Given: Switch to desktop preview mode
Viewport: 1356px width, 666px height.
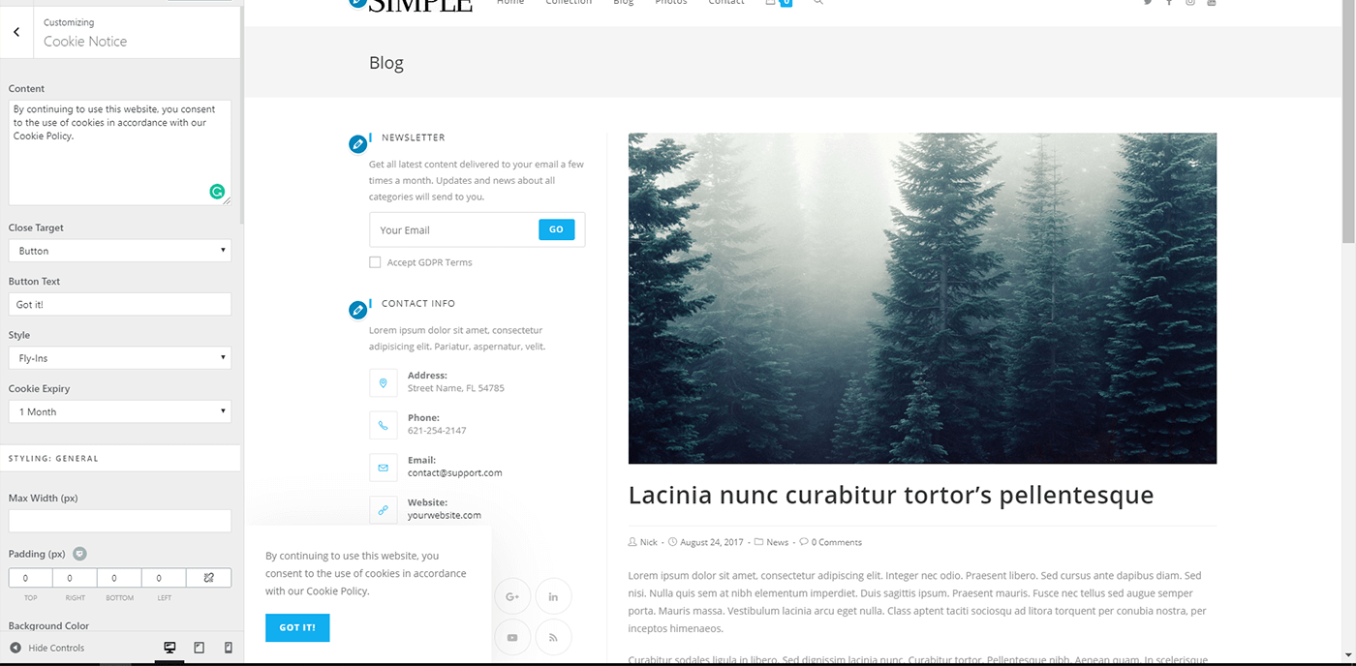Looking at the screenshot, I should pos(169,648).
